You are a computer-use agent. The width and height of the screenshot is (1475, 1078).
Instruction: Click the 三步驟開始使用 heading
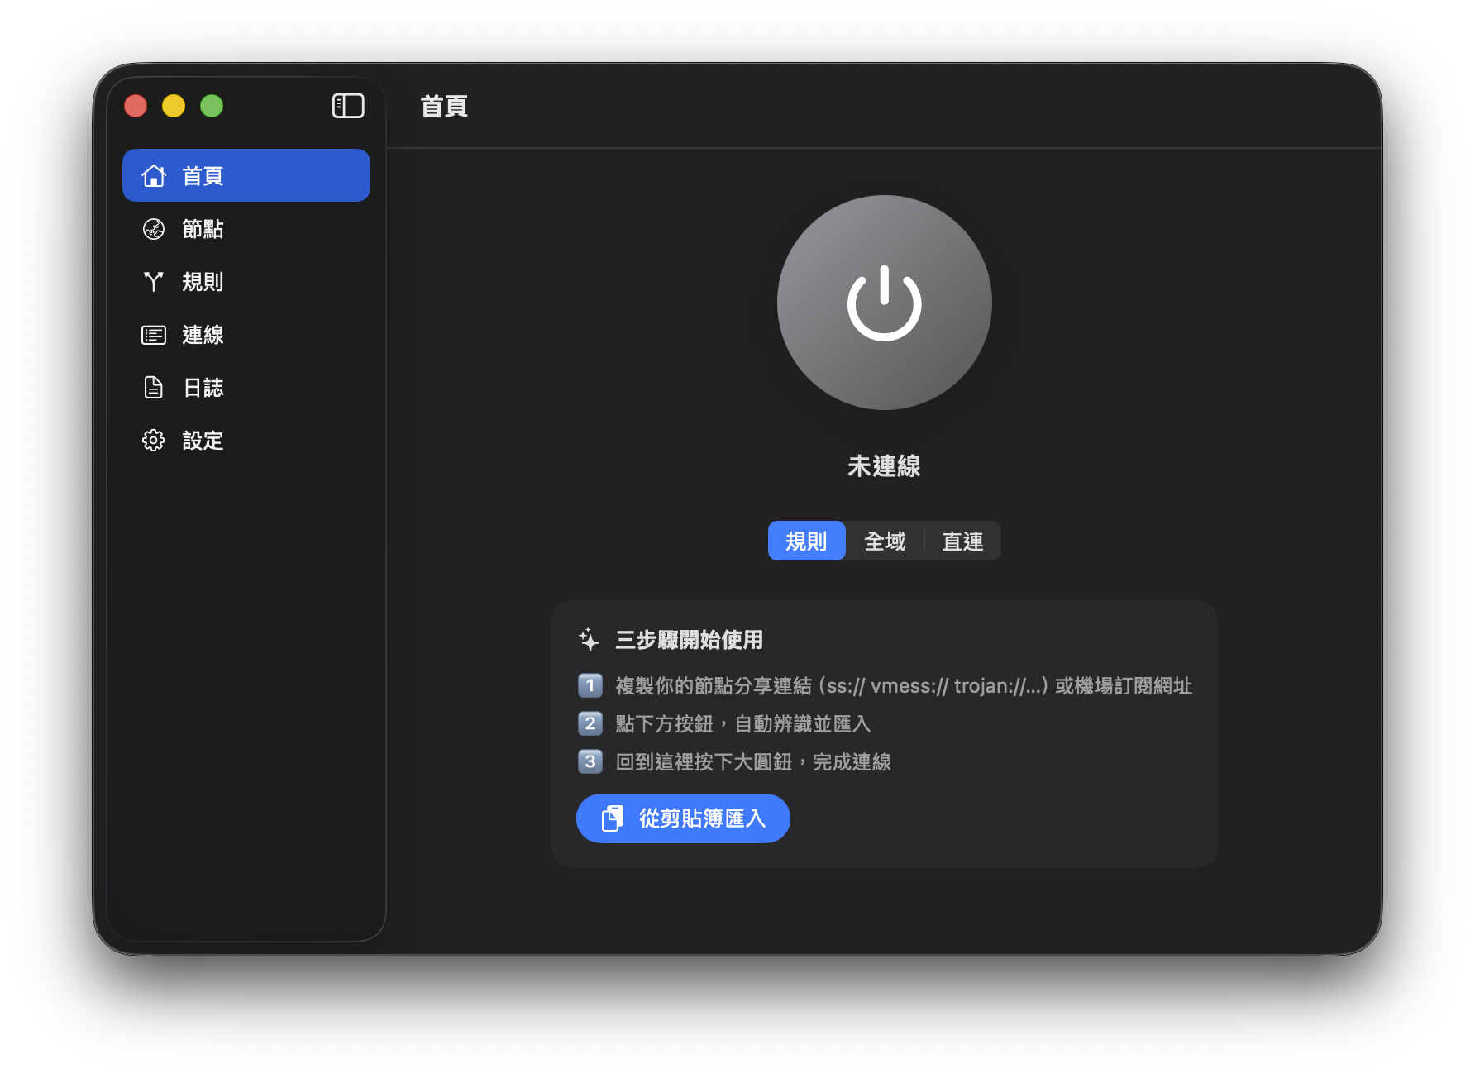(689, 640)
